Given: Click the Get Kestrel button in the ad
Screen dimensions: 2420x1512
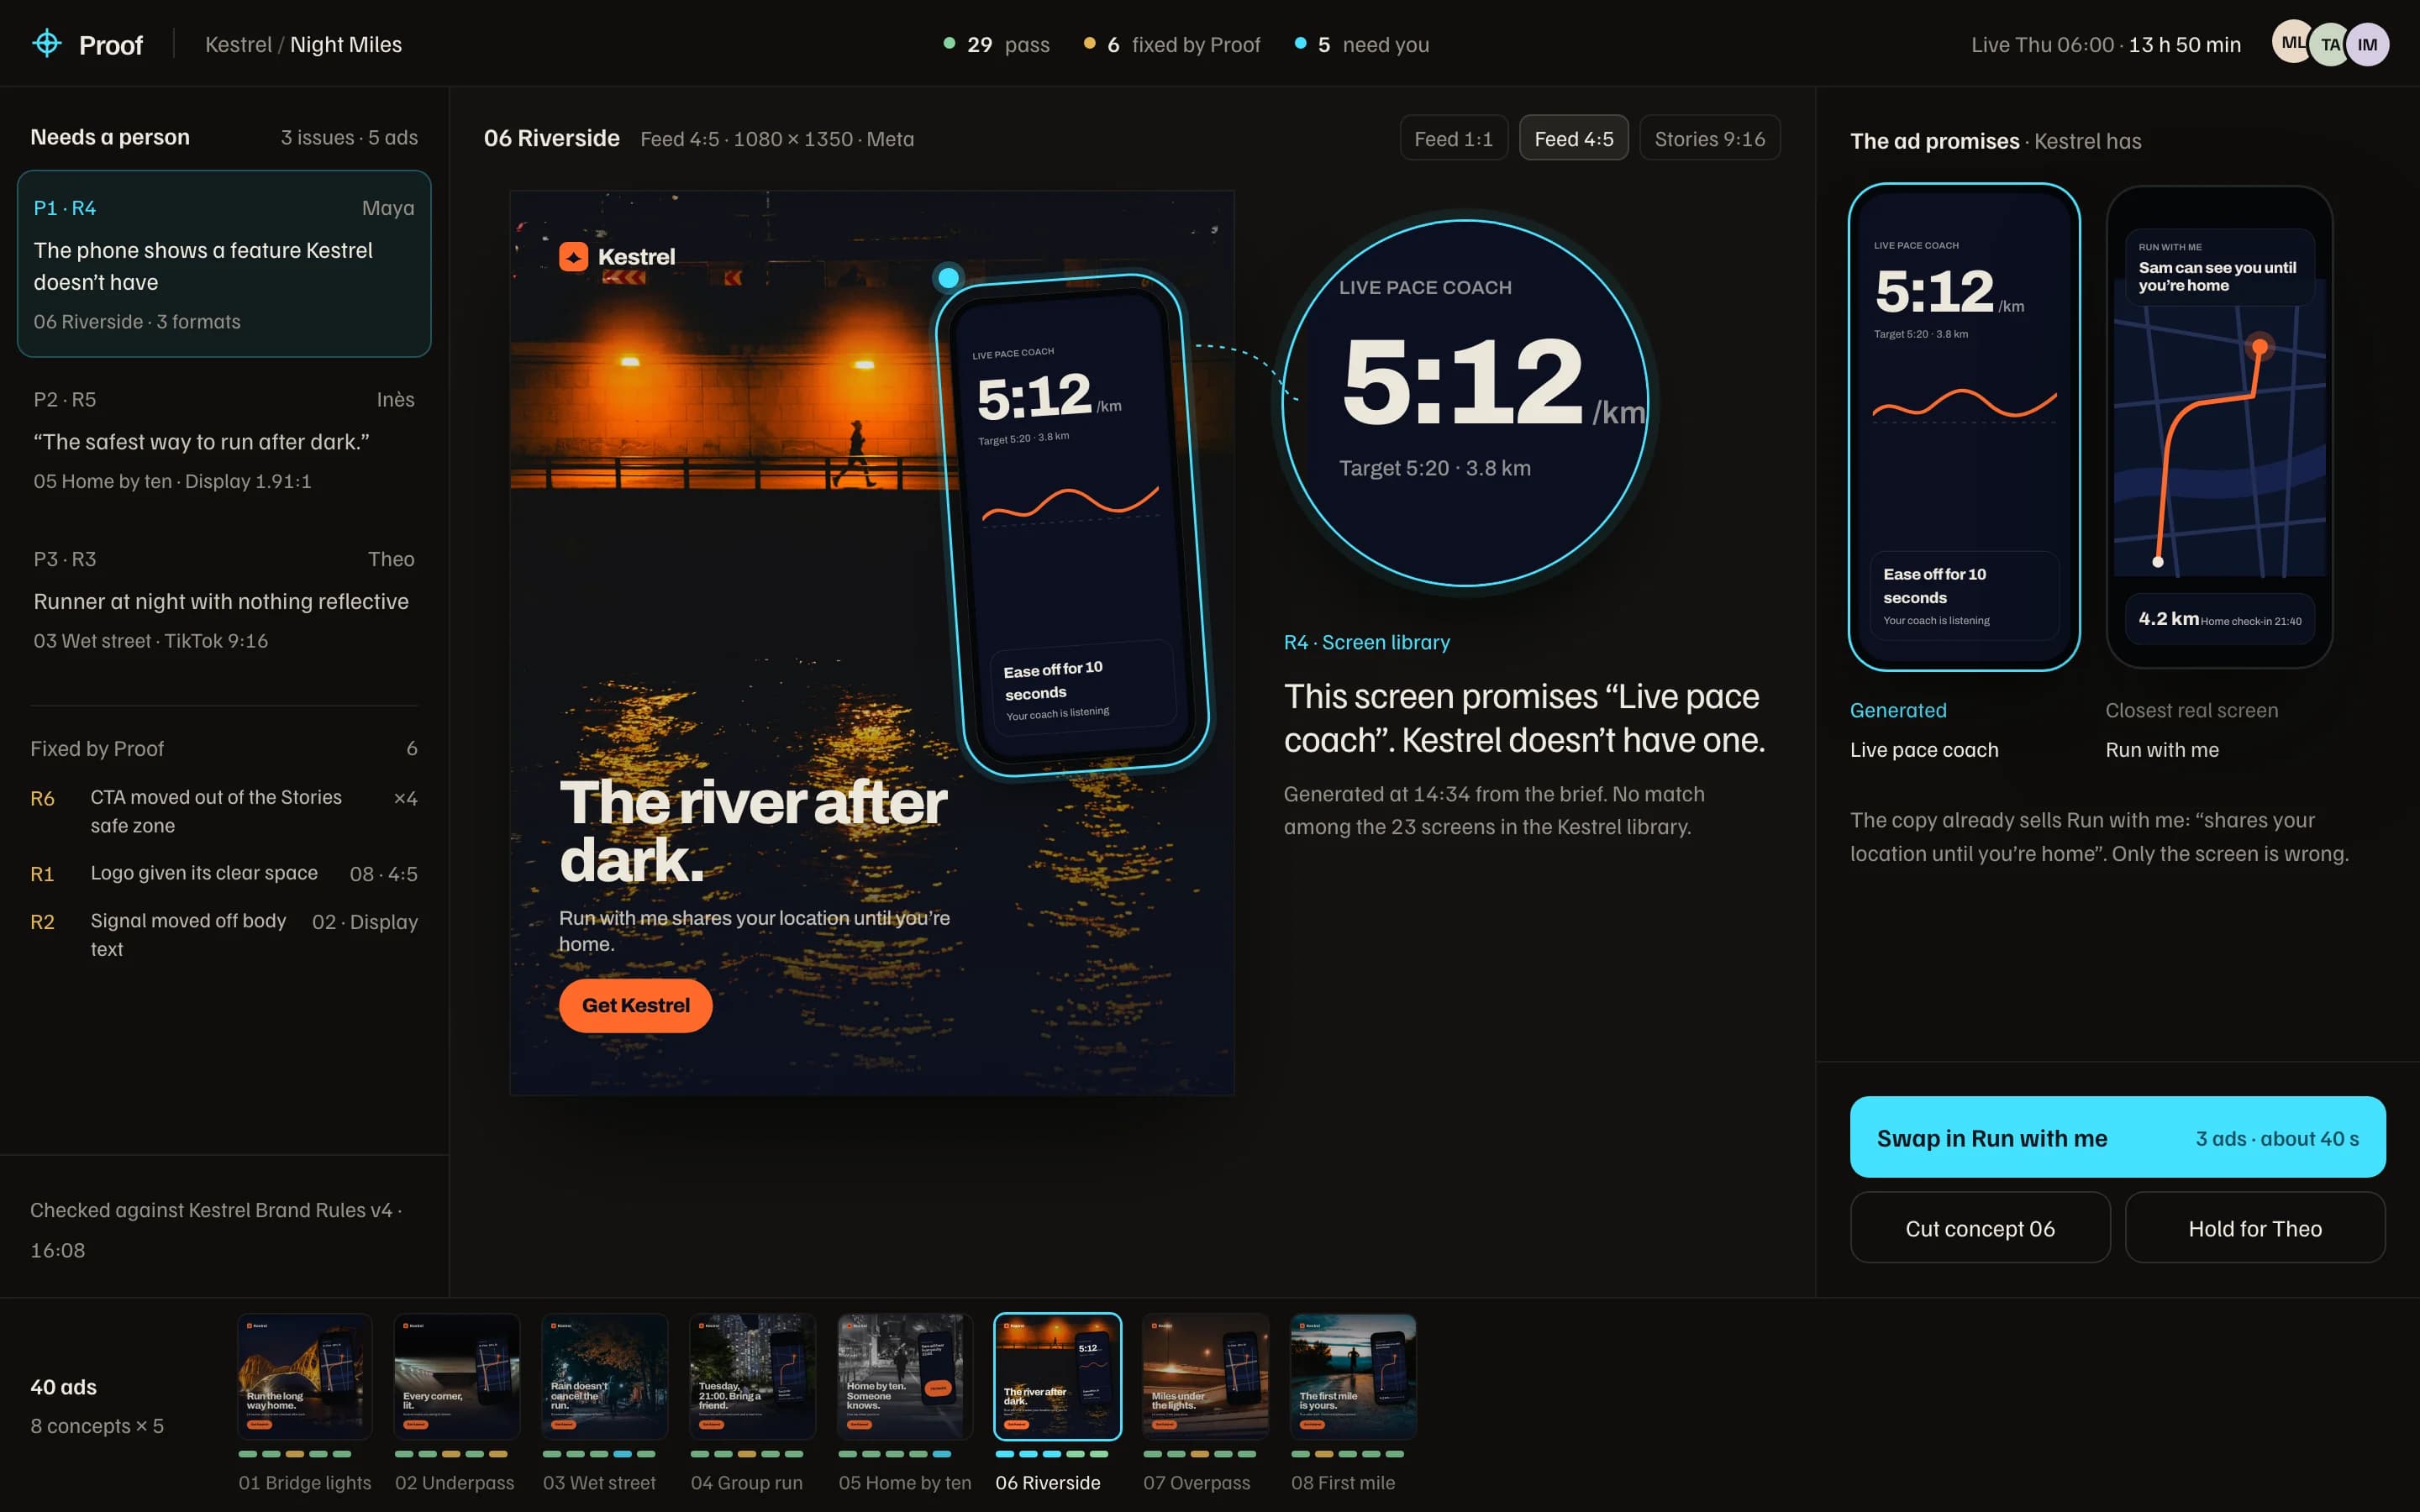Looking at the screenshot, I should (x=635, y=1005).
